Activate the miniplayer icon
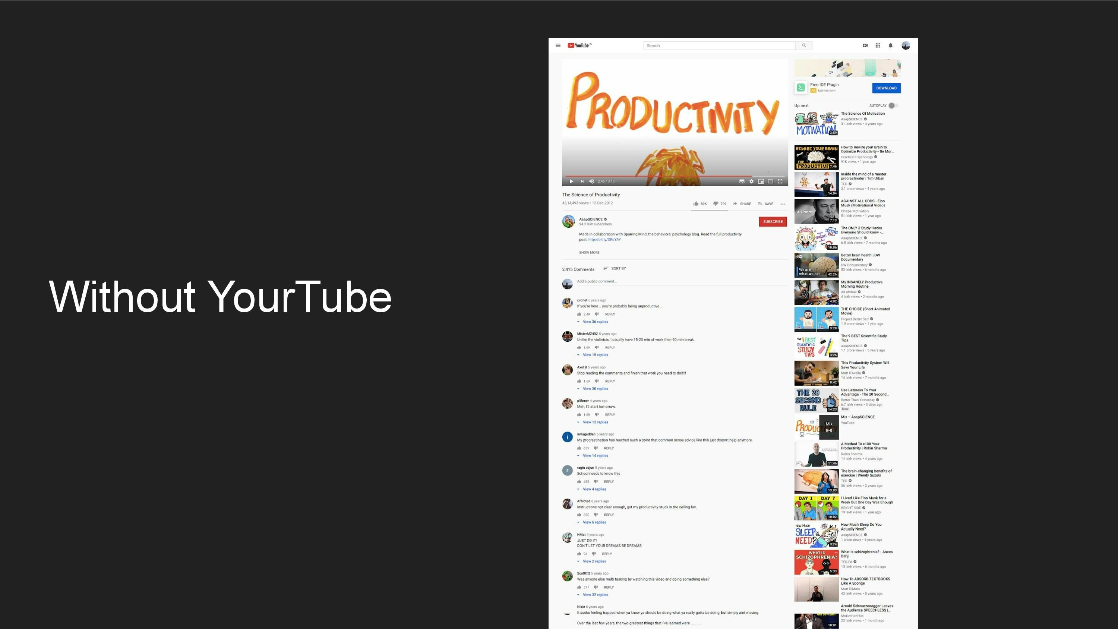1118x629 pixels. click(762, 181)
